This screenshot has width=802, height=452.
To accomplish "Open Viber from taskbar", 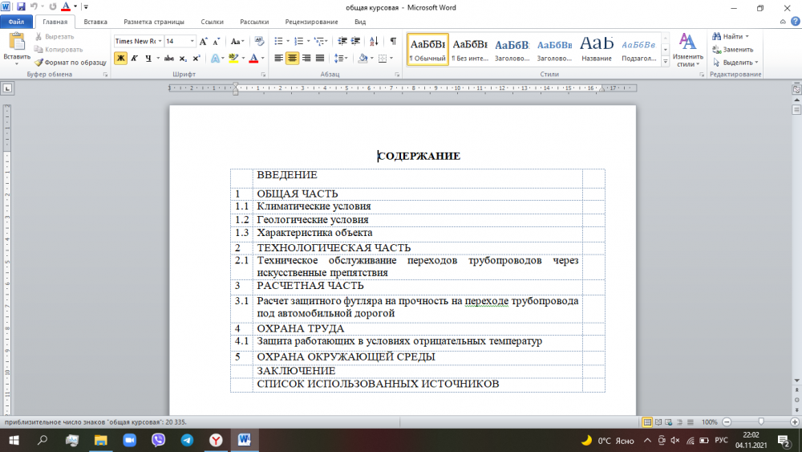I will [x=158, y=440].
